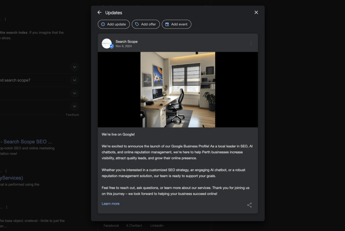The height and width of the screenshot is (231, 345).
Task: Click the Facebook link below the dialog
Action: point(111,226)
